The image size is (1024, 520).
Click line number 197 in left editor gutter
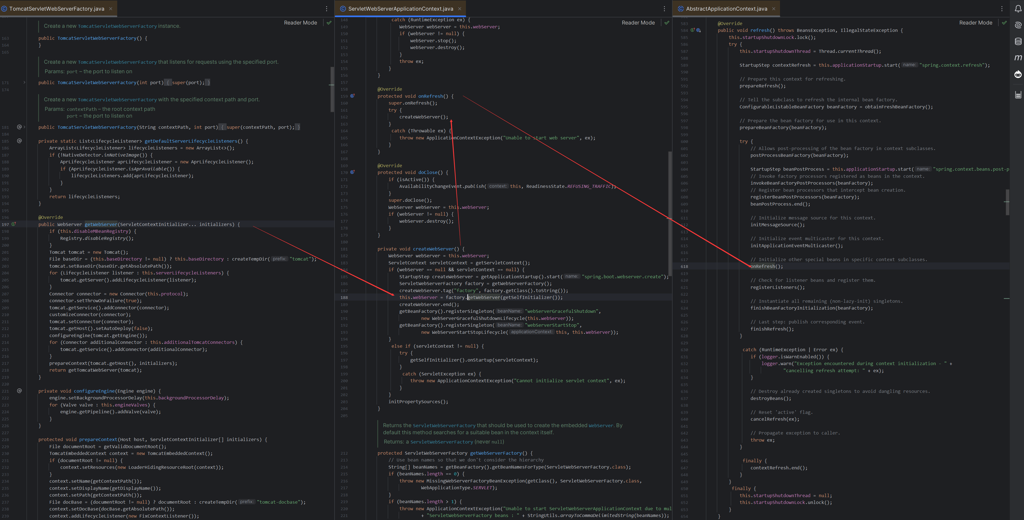[5, 224]
